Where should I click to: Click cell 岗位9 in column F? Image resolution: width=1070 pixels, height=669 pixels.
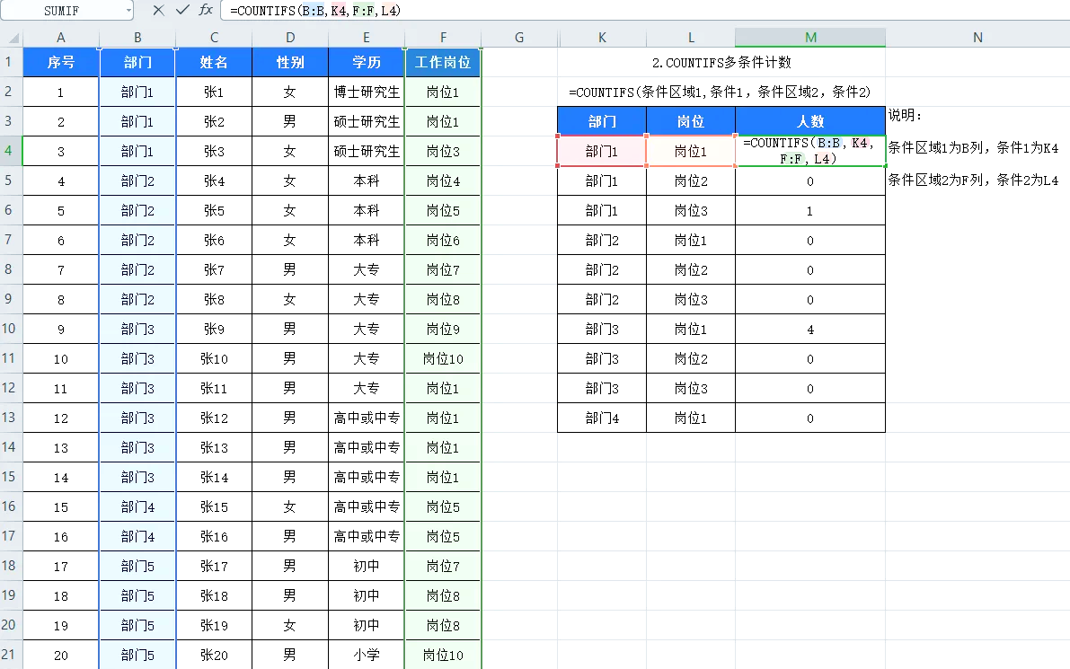click(x=443, y=330)
